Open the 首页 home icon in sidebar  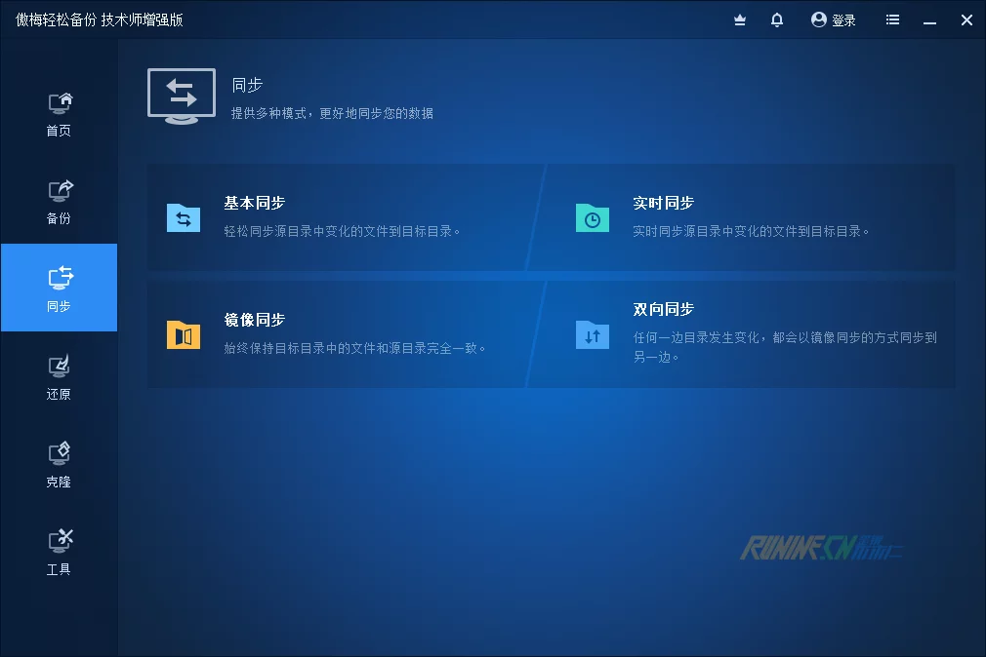coord(60,103)
